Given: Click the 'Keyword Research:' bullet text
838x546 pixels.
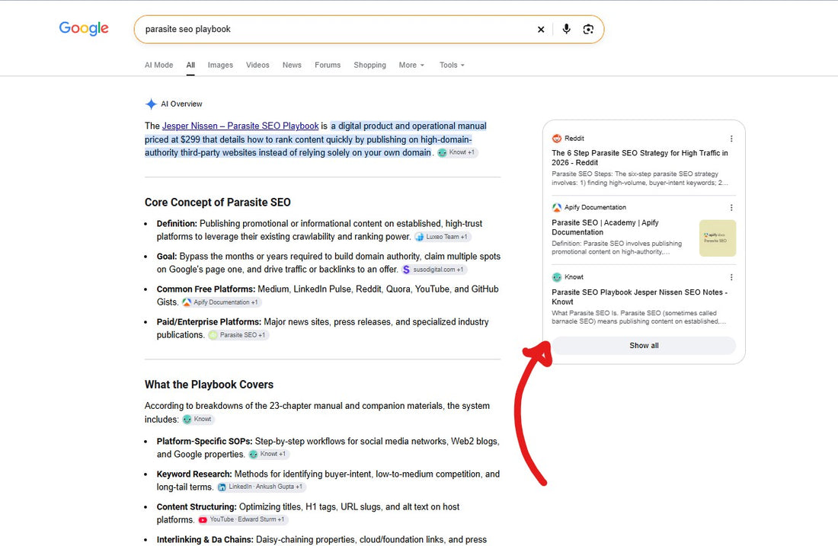Looking at the screenshot, I should coord(194,474).
